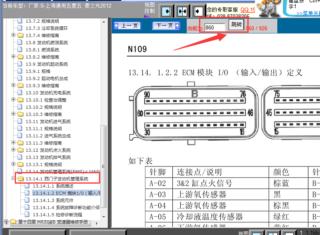The width and height of the screenshot is (320, 235).
Task: Expand the 13.9.3 维修指南 folder
Action: click(14, 85)
